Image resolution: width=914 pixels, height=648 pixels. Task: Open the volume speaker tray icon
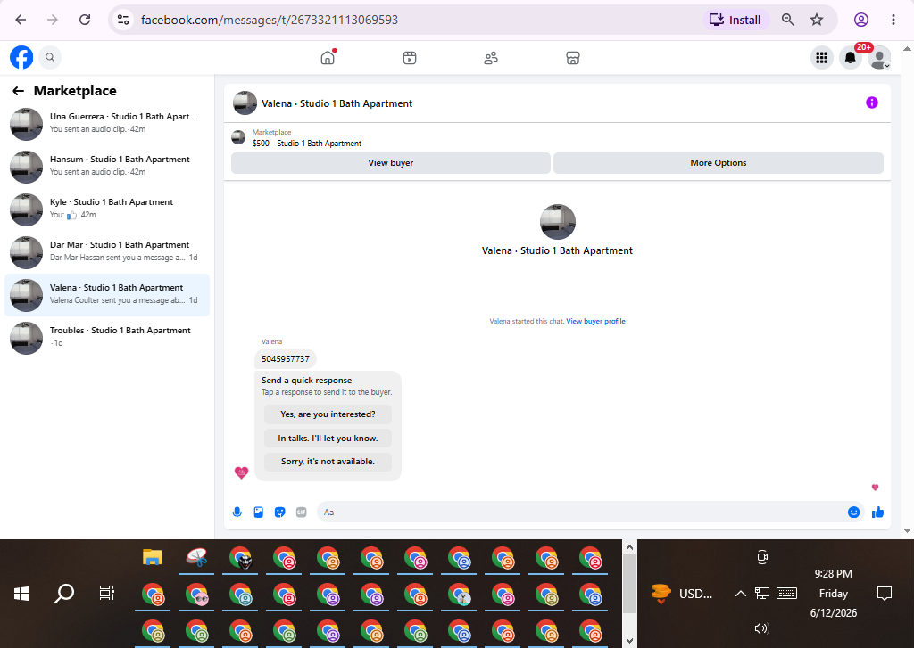coord(761,628)
